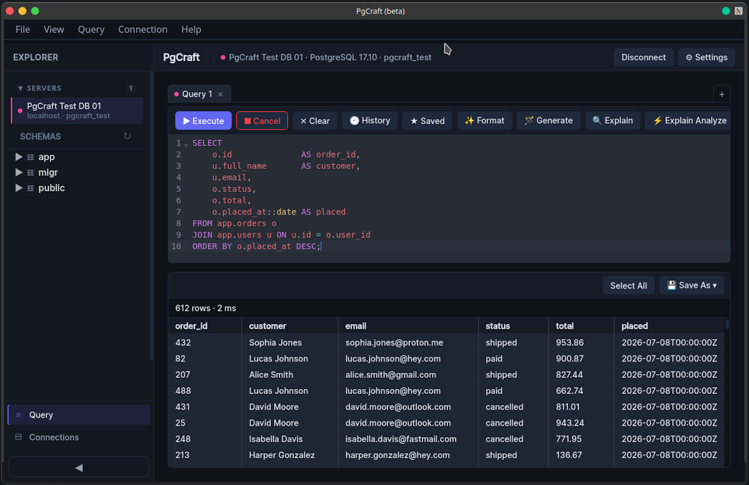Run the query with Execute
This screenshot has width=749, height=485.
[x=203, y=121]
